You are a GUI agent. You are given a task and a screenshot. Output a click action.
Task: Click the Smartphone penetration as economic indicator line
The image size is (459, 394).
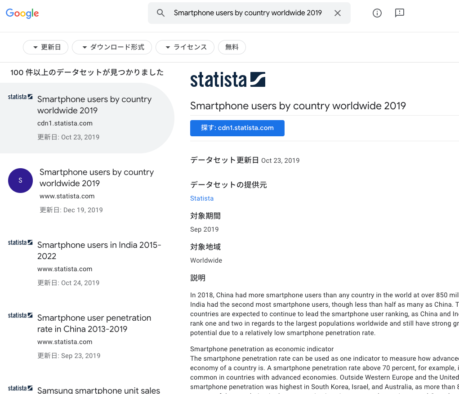click(x=262, y=349)
